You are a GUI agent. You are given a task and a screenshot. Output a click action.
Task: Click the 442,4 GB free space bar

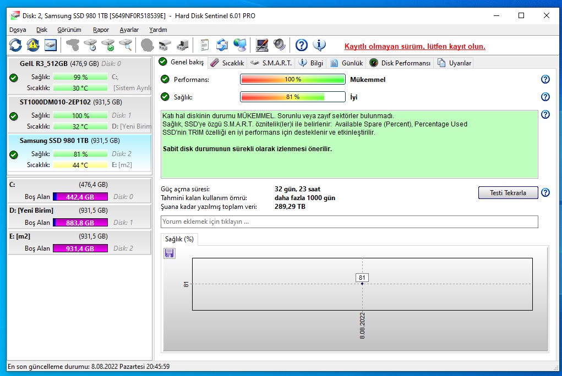tap(80, 197)
